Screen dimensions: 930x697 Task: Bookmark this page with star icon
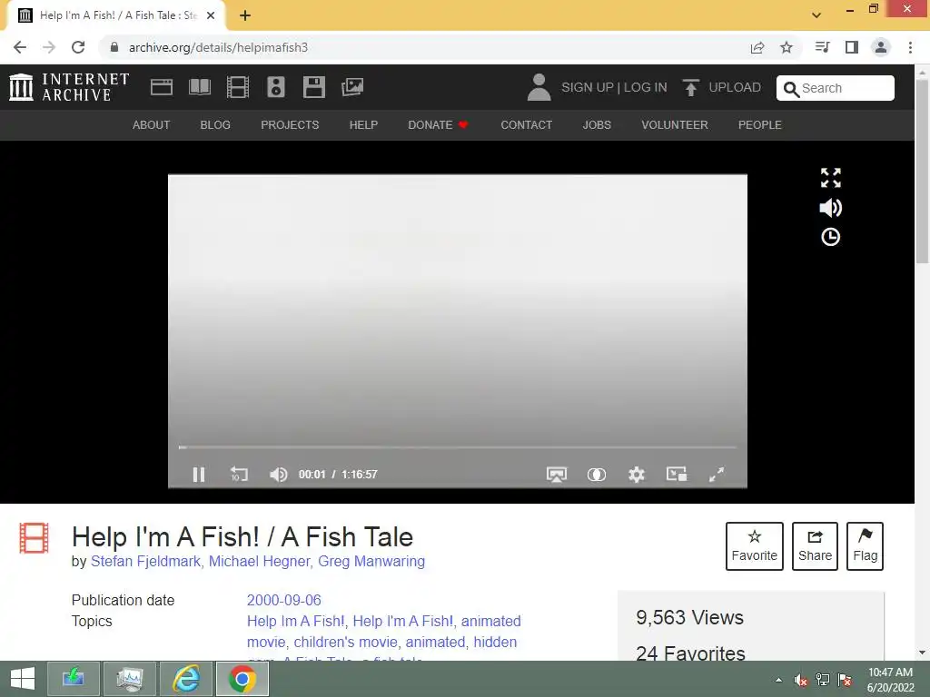pos(787,47)
